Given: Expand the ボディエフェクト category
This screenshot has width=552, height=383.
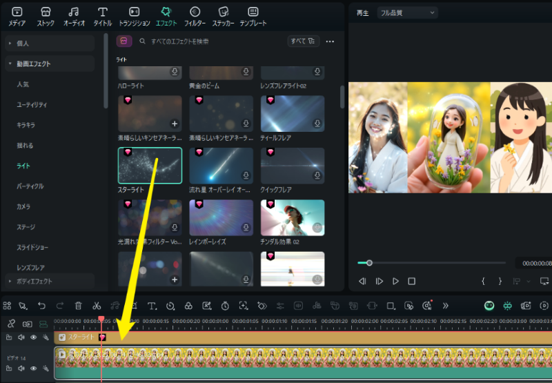Looking at the screenshot, I should 50,282.
